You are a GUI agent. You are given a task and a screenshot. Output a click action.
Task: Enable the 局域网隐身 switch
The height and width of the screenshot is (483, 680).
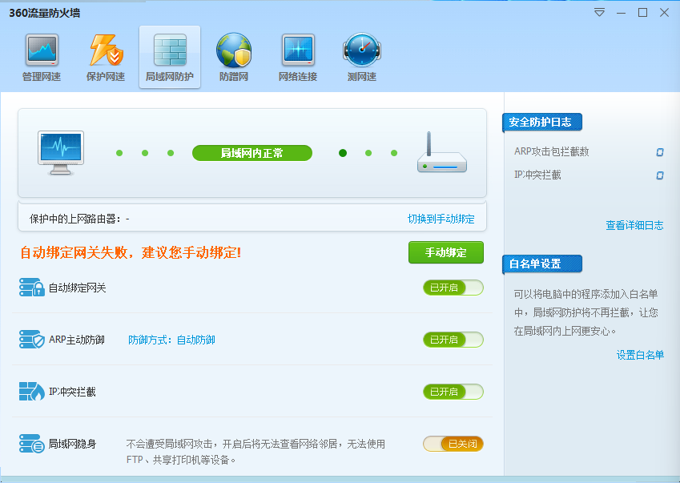click(x=453, y=444)
